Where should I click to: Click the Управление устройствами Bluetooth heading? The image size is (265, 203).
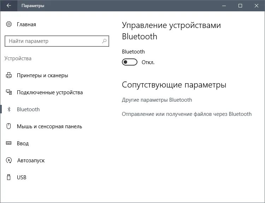(171, 31)
